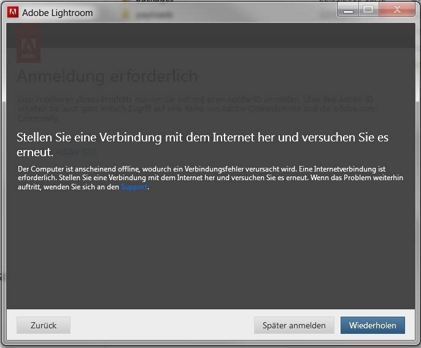Choose Später anmelden
The image size is (421, 348).
294,325
